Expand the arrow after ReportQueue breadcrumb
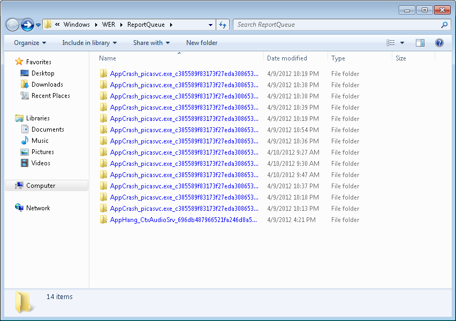456x321 pixels. (x=171, y=25)
